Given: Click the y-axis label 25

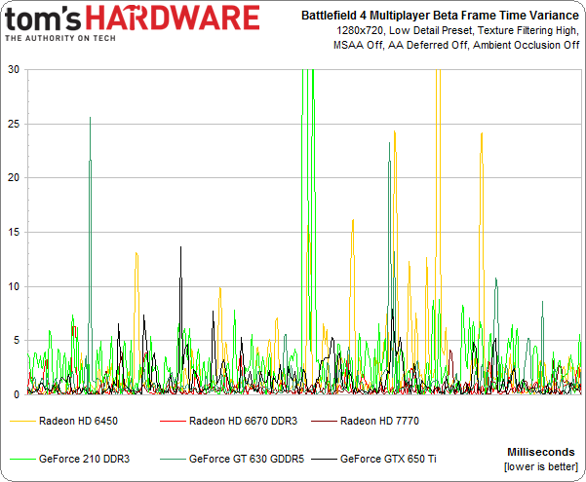Looking at the screenshot, I should (14, 124).
